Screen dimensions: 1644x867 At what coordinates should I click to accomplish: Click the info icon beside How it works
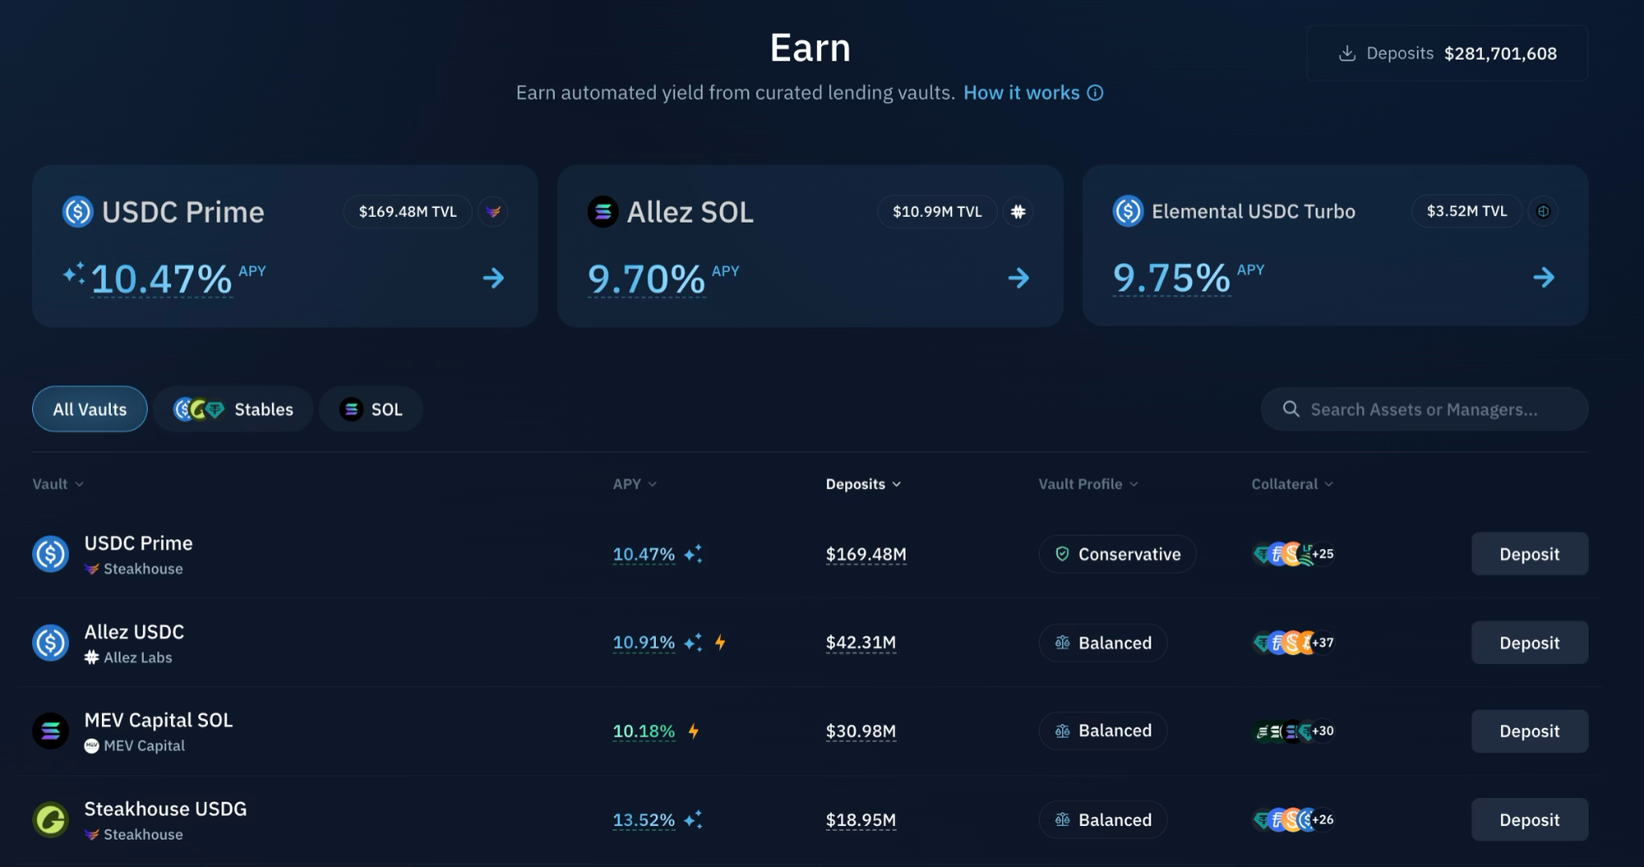1095,93
